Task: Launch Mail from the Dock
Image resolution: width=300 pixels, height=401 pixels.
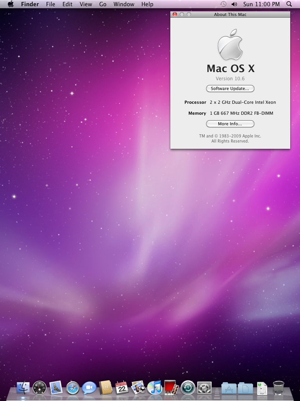Action: [56, 388]
